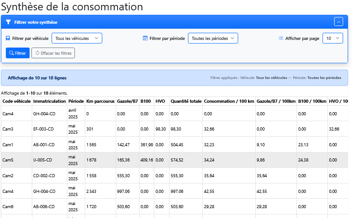Screen dimensions: 353x218
Task: Click Consommation / 100 km column header
Action: tap(228, 101)
